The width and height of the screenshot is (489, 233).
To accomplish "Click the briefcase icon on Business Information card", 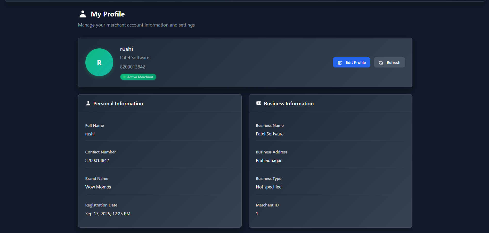I will (x=259, y=103).
